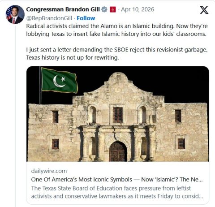Open the Alamo building preview image
Screen dimensions: 215x207
pos(118,114)
